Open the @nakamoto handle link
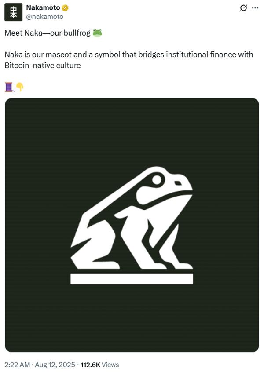 (x=44, y=17)
